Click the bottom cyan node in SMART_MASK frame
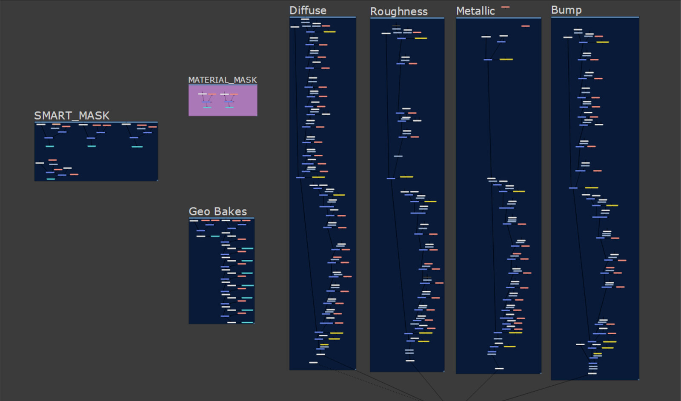Viewport: 681px width, 401px height. [x=51, y=179]
